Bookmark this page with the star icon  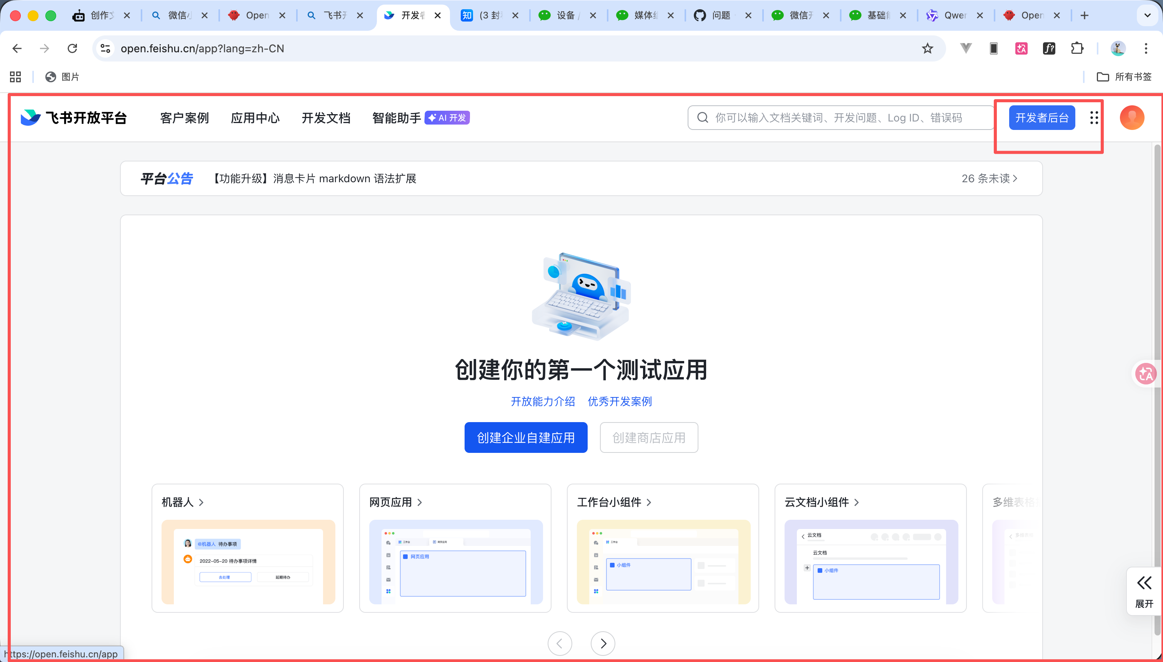(927, 48)
